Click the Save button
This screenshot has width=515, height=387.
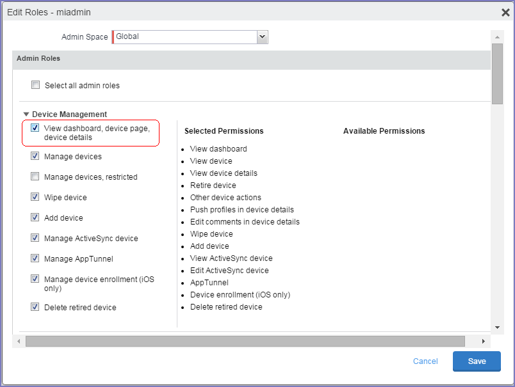477,361
